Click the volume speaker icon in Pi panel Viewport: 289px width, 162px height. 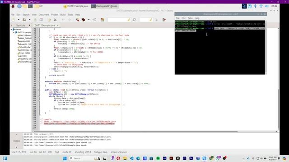pyautogui.click(x=267, y=6)
